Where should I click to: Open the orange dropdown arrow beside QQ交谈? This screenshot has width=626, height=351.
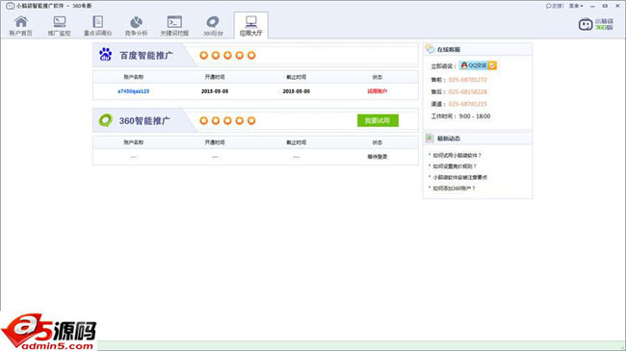[x=492, y=65]
